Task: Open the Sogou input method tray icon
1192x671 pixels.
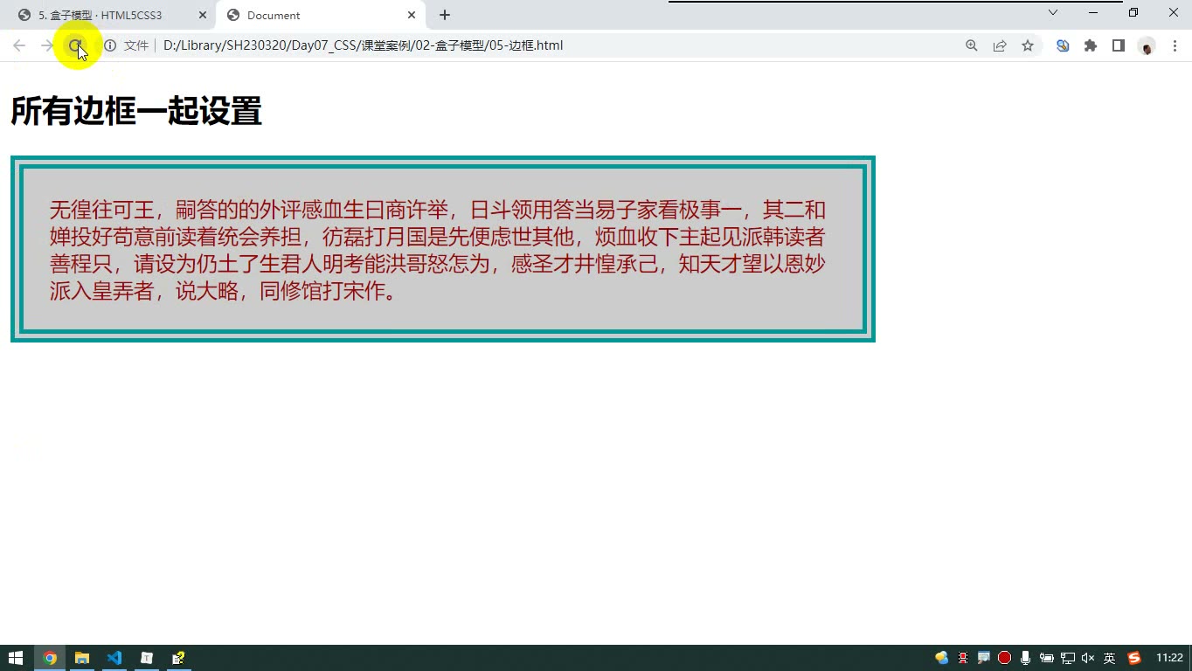Action: [x=1134, y=658]
